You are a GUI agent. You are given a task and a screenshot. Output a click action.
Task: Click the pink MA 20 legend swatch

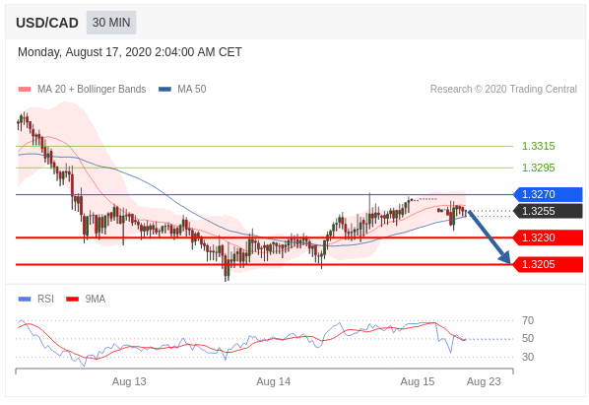coord(25,89)
